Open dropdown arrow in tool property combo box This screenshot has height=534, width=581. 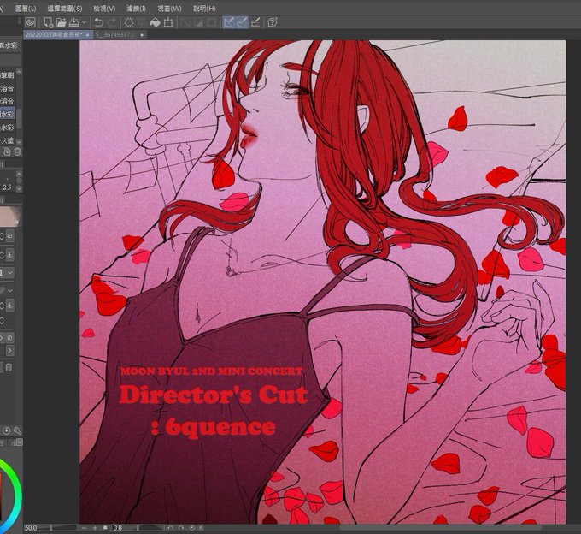(x=10, y=272)
